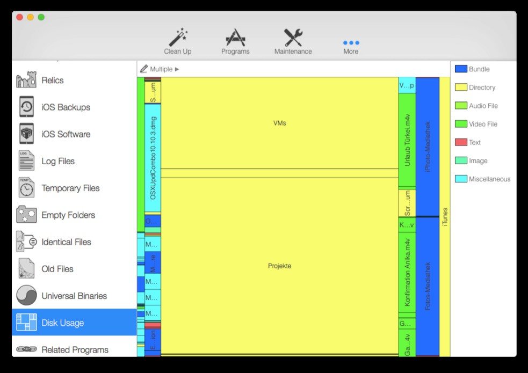Image resolution: width=528 pixels, height=373 pixels.
Task: Select the Scr...um directory block
Action: [407, 203]
